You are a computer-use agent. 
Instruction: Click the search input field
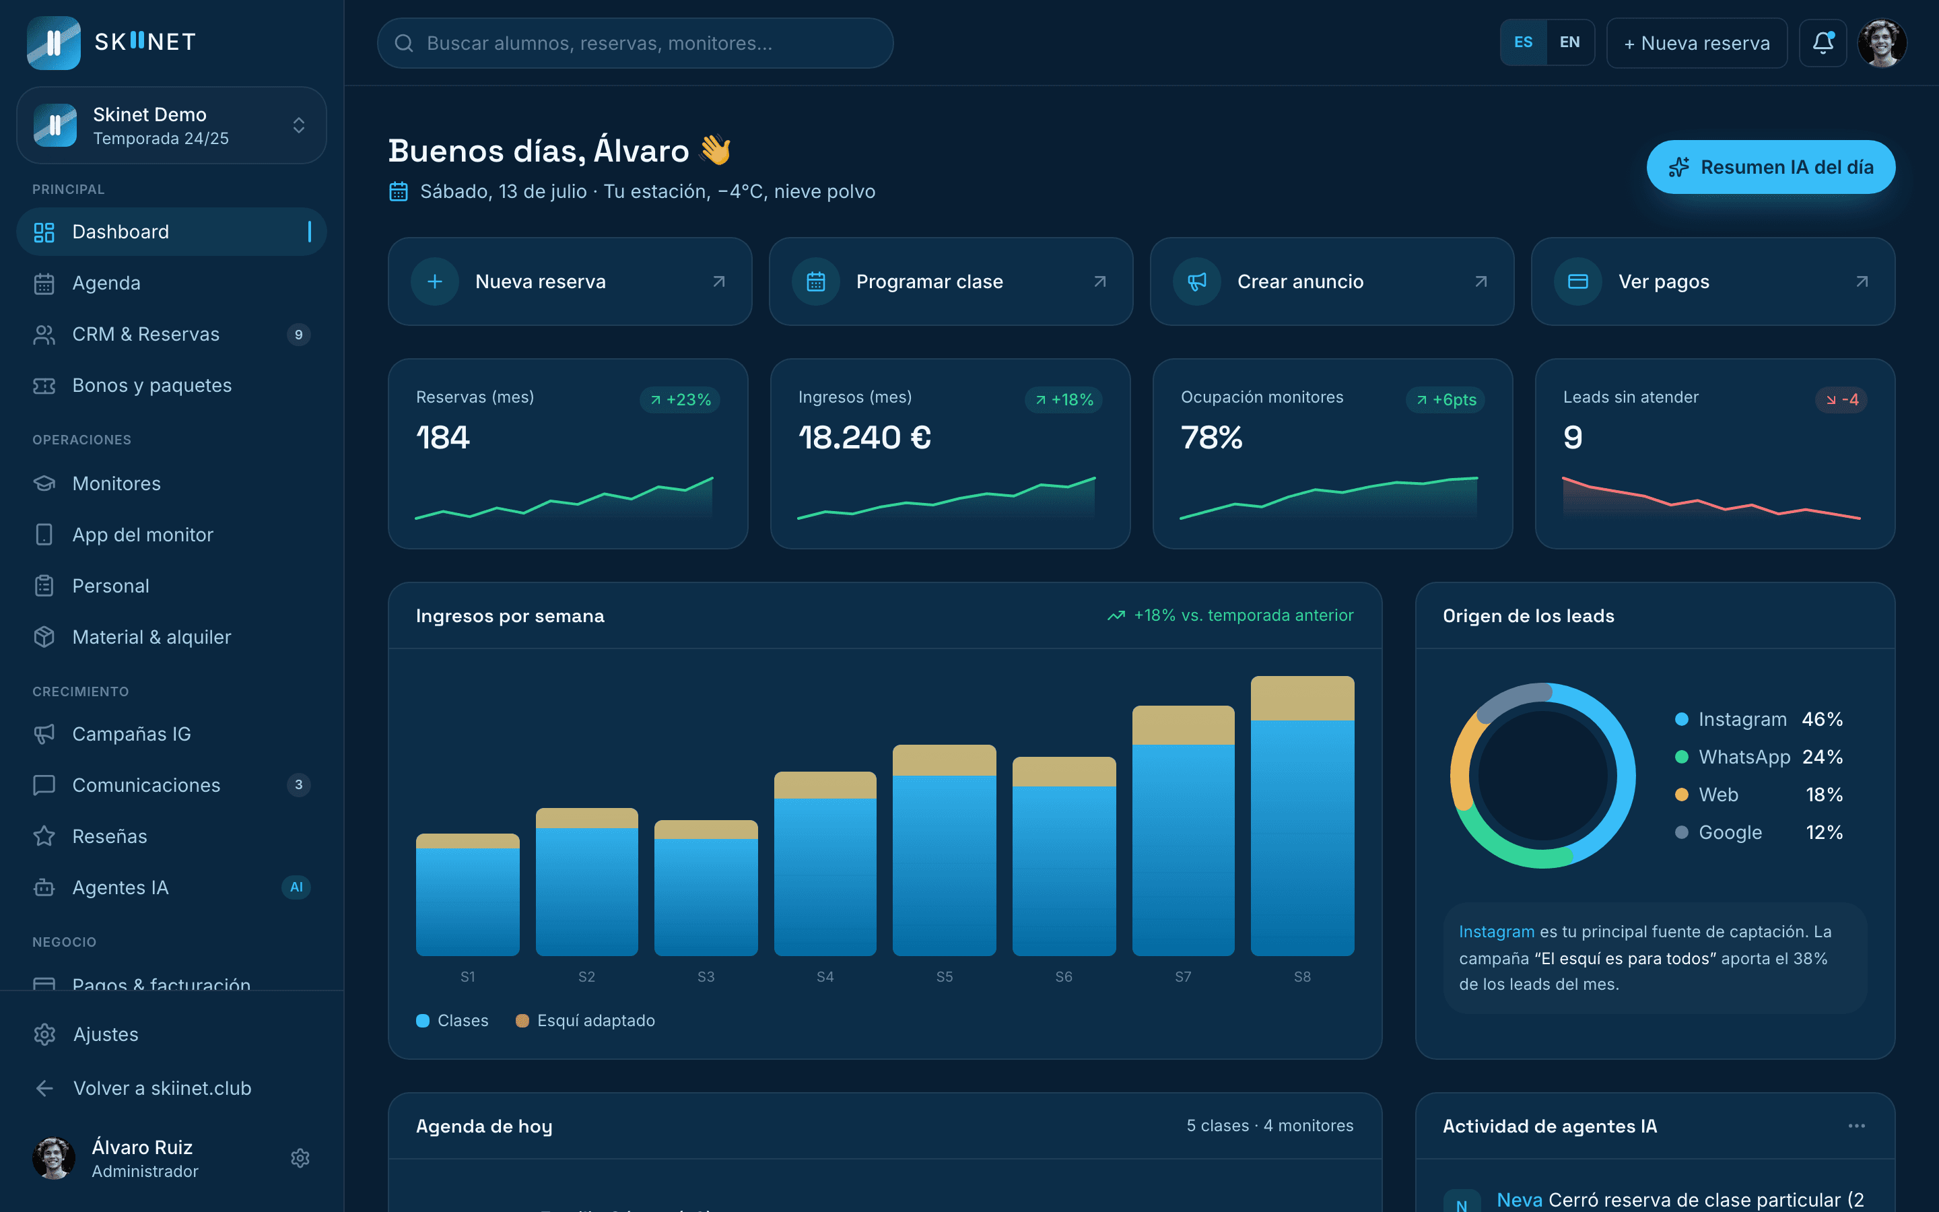click(635, 43)
